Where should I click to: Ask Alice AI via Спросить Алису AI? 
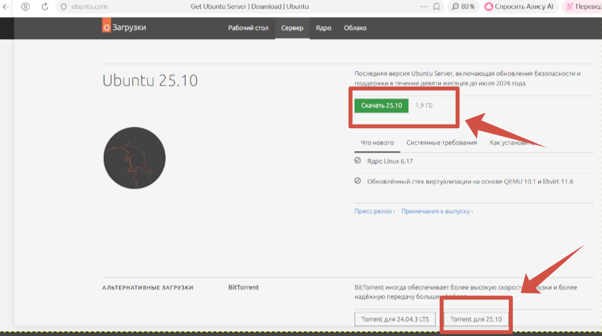click(519, 7)
